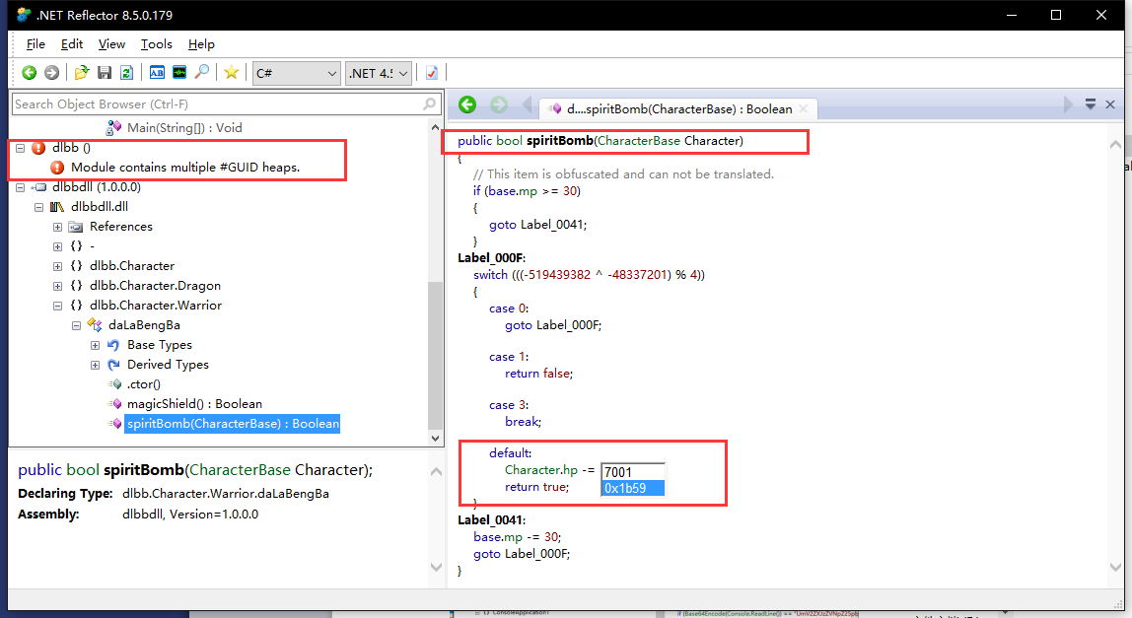Open the code pane tab list dropdown
This screenshot has width=1132, height=618.
pos(1091,104)
